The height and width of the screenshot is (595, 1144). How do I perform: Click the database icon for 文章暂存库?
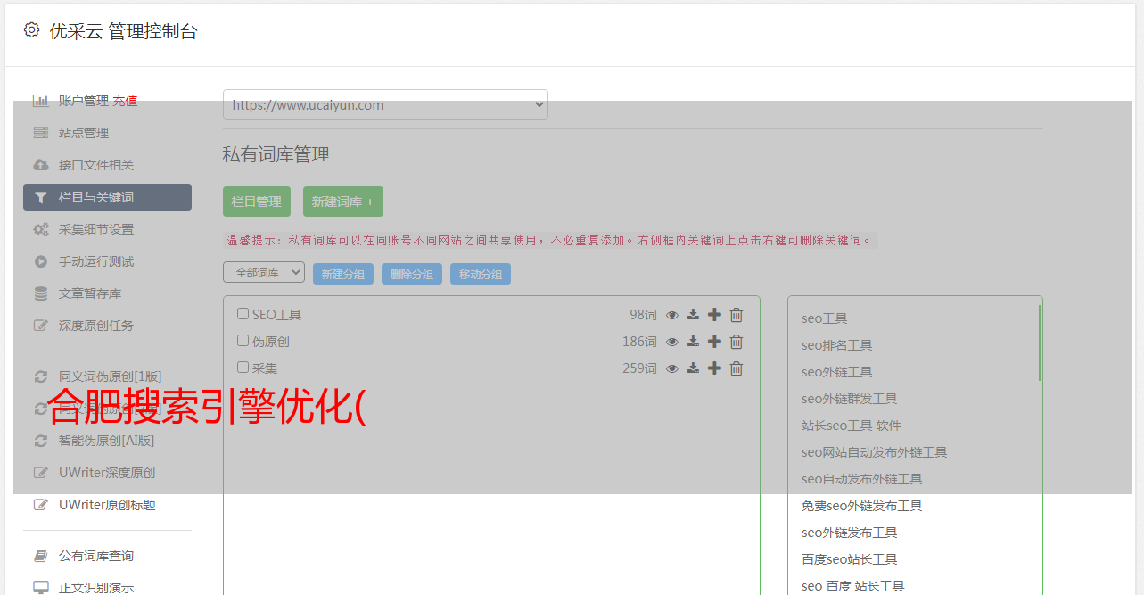point(41,293)
